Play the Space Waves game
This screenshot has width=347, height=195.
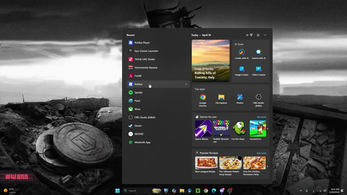(203, 131)
